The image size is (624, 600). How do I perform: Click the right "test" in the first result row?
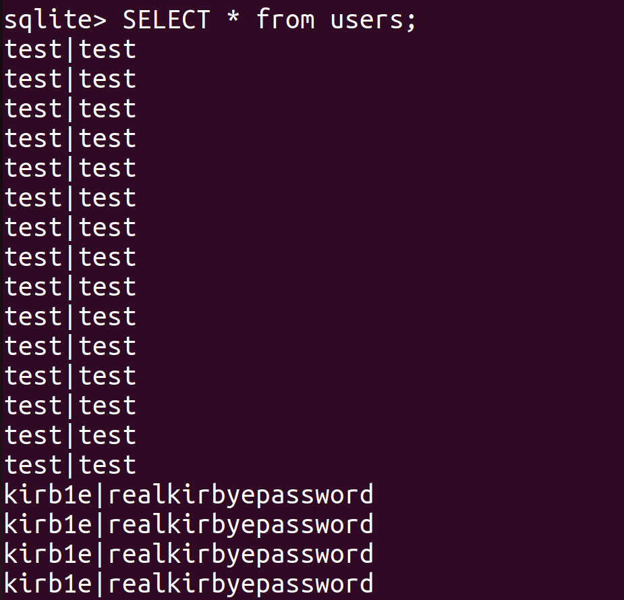[108, 49]
